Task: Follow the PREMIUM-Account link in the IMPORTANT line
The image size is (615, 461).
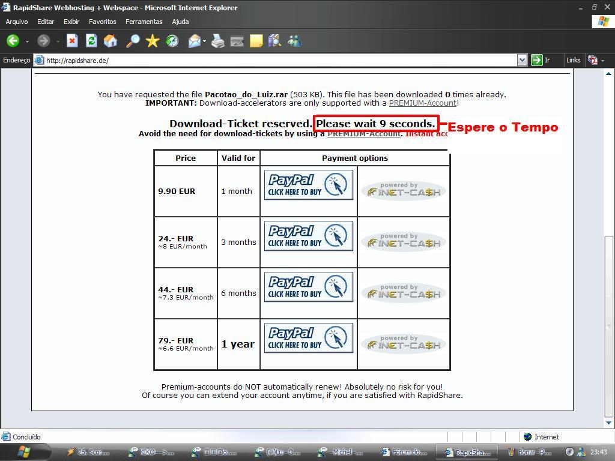Action: click(x=422, y=103)
